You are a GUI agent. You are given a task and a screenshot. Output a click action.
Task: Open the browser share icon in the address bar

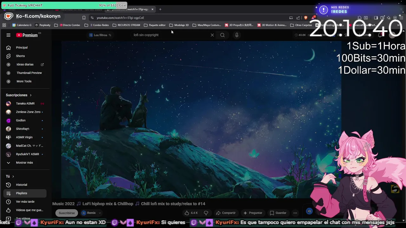pyautogui.click(x=298, y=18)
